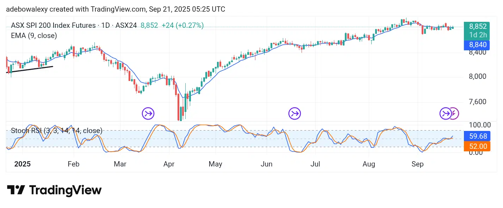Click the "Jun" label on the time axis
Screen dimensions: 503x208
click(x=267, y=164)
